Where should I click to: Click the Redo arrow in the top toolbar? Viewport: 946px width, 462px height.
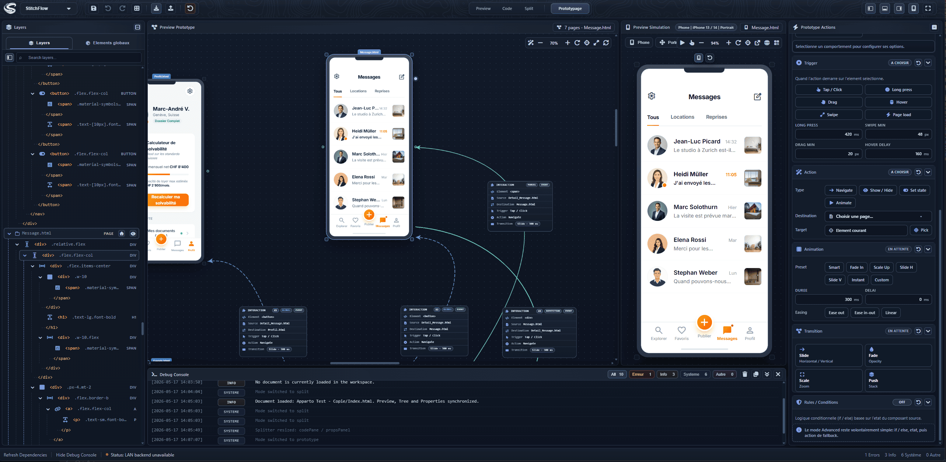tap(122, 8)
